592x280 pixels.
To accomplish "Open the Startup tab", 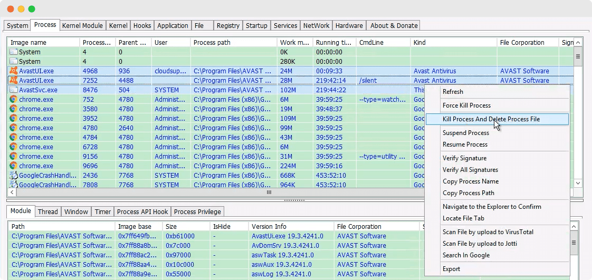I will (256, 25).
